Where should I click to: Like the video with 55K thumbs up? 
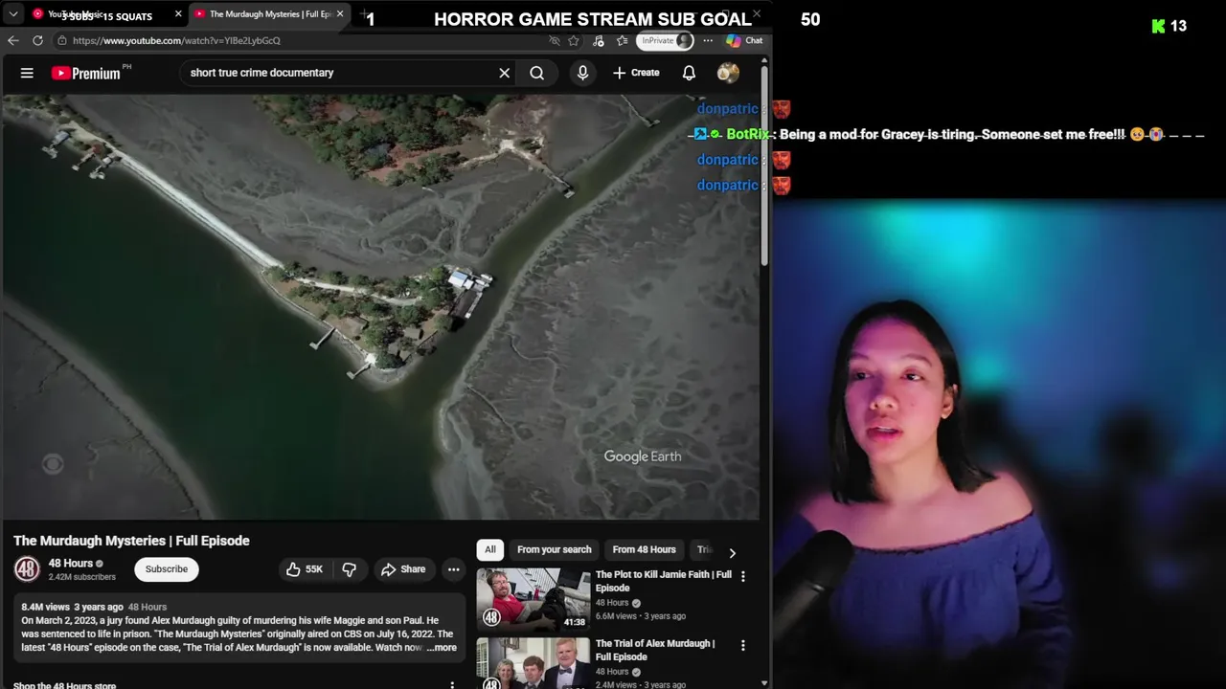[x=305, y=569]
